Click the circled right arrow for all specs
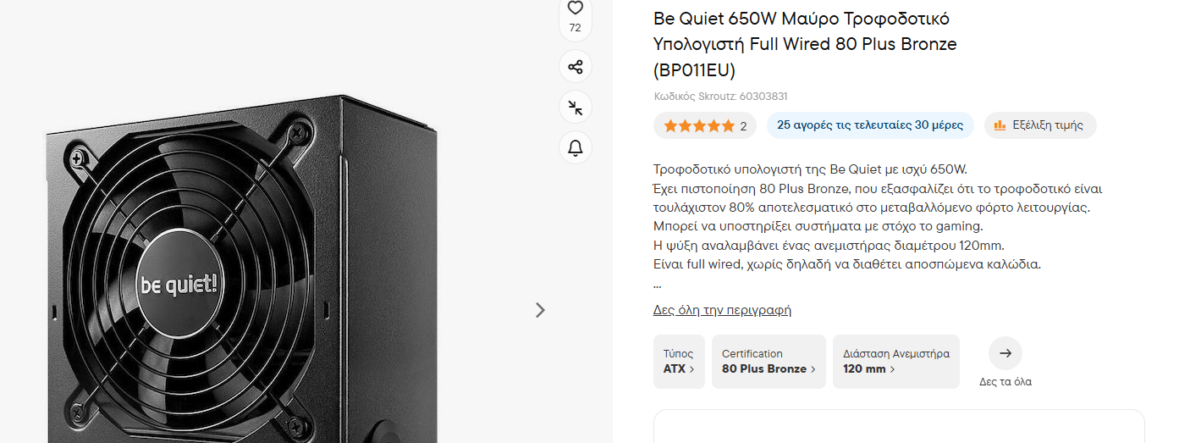 coord(1005,353)
